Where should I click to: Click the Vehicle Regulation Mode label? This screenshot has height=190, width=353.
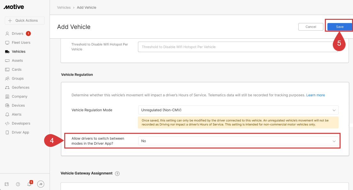[92, 110]
